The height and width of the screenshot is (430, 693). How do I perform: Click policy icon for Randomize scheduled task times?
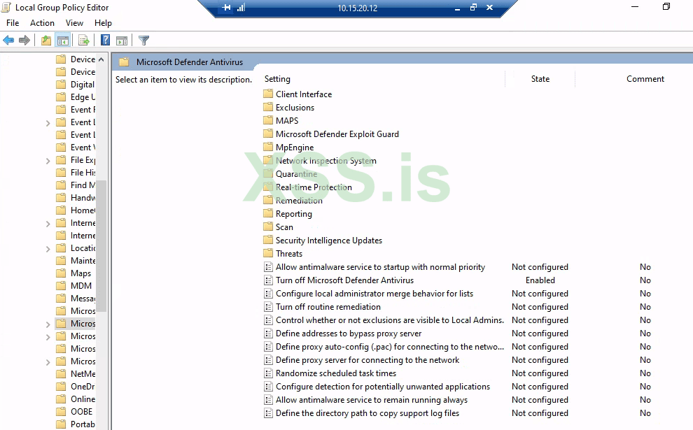tap(268, 373)
